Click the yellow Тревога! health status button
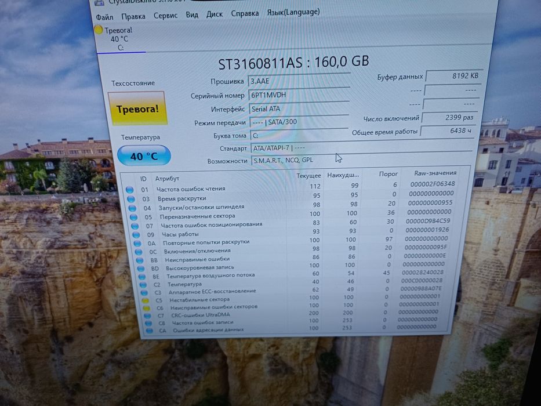 [x=137, y=108]
